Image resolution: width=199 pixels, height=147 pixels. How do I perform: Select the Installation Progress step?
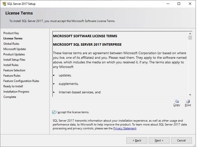point(16,92)
